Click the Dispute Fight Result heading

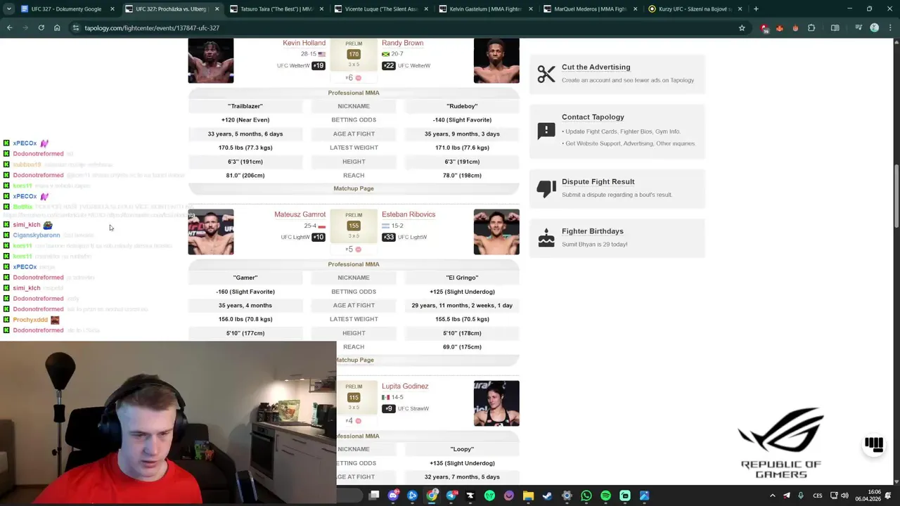(598, 181)
